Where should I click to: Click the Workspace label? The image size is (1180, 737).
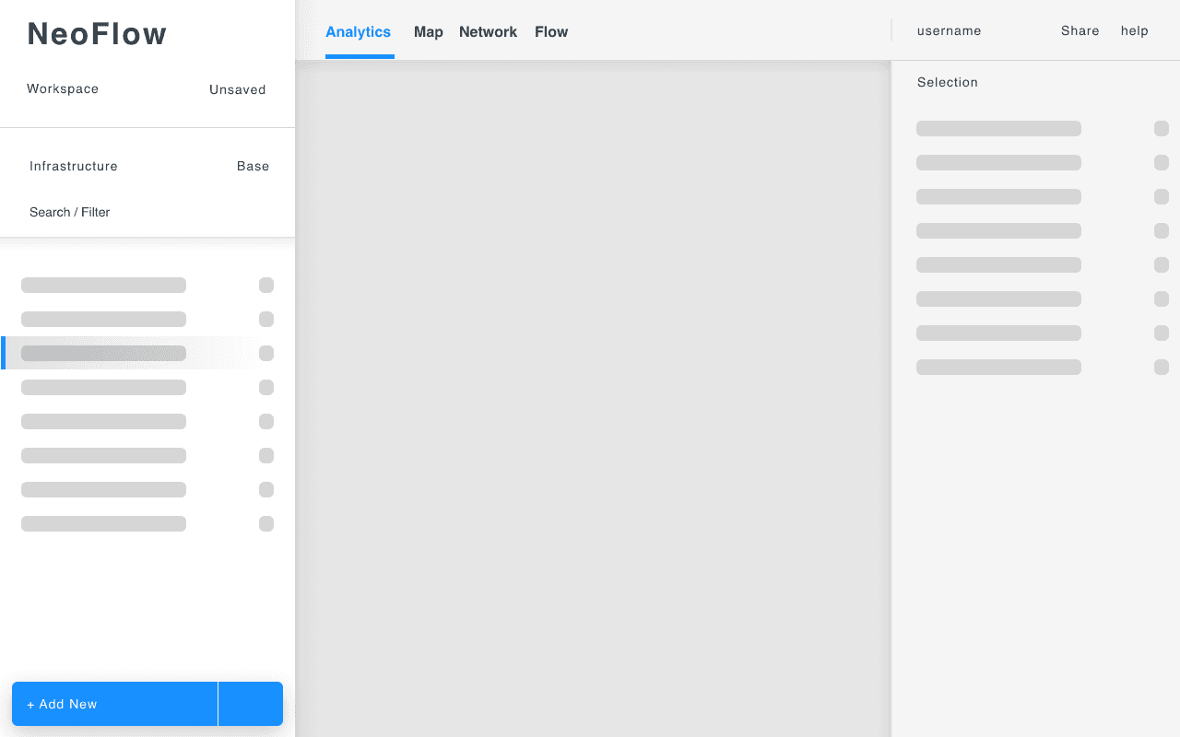tap(63, 89)
